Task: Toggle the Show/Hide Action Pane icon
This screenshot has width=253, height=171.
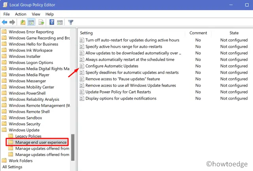Action: [x=60, y=22]
